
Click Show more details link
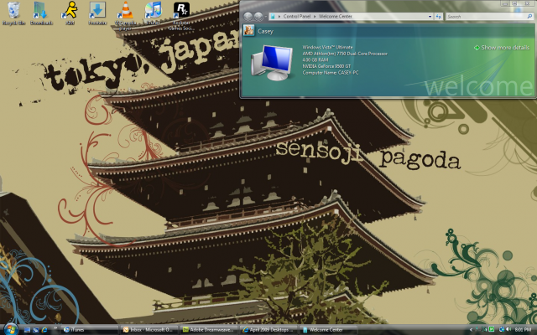coord(505,48)
